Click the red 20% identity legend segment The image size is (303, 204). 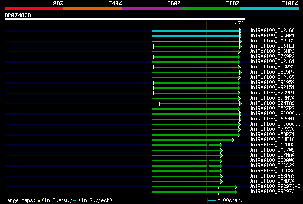pos(34,8)
